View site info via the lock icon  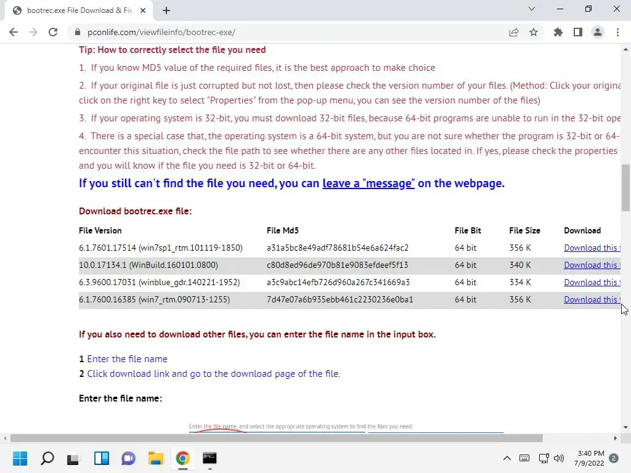(x=78, y=32)
